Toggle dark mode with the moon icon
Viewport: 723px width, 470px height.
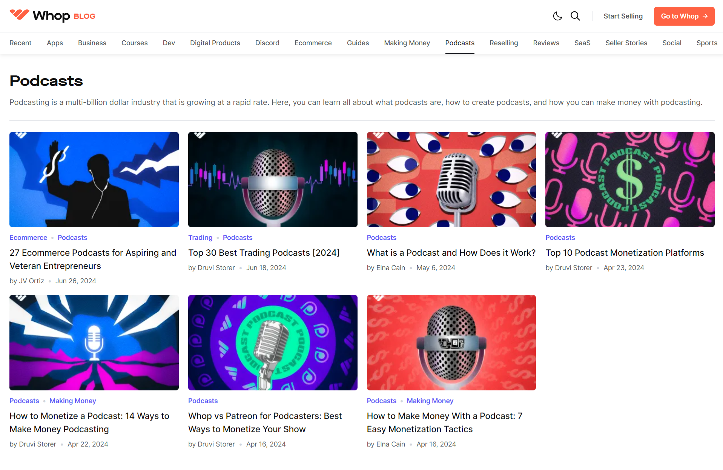coord(557,16)
